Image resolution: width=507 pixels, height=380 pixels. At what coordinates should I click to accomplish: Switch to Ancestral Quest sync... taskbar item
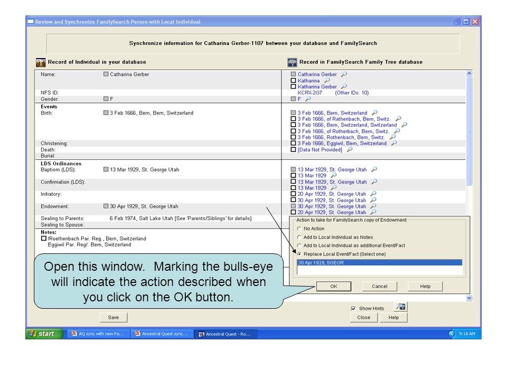pos(162,334)
